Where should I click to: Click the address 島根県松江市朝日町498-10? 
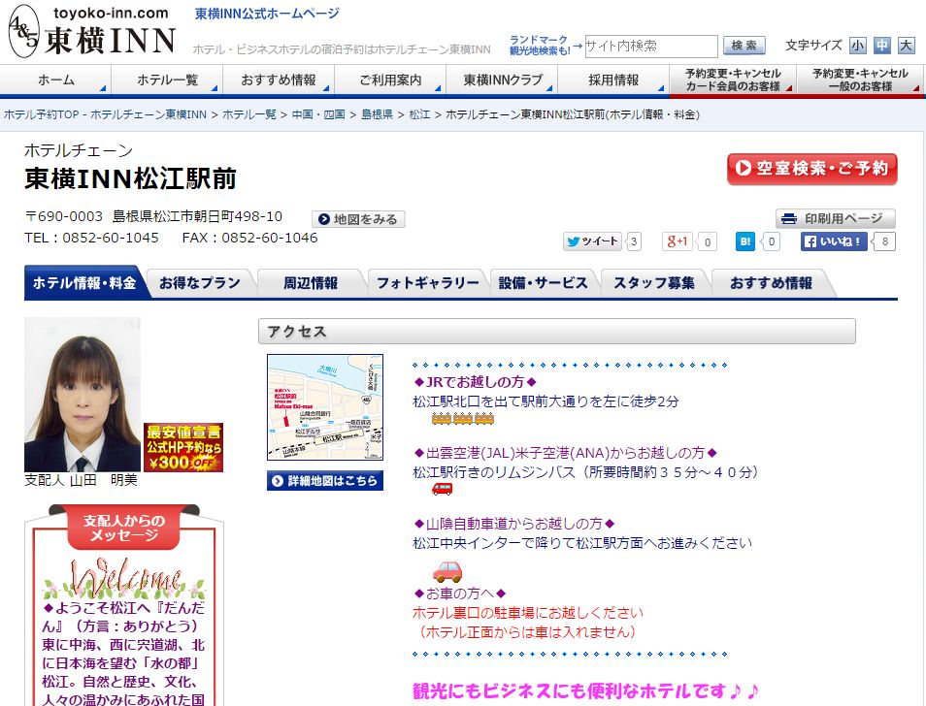pos(197,216)
